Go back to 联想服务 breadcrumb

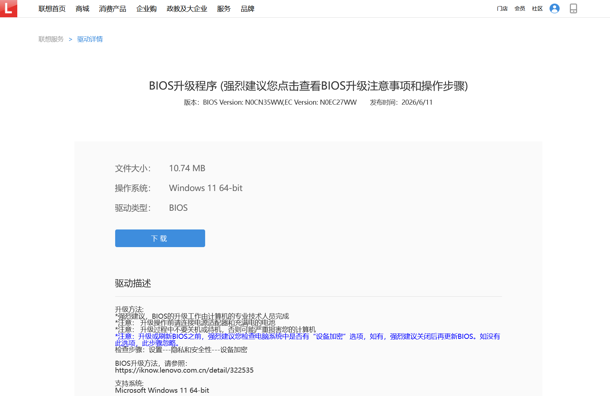[51, 39]
